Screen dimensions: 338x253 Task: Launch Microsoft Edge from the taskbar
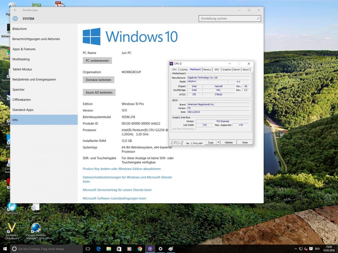98,249
